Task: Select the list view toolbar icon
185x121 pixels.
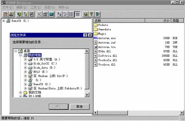Action: (x=71, y=14)
